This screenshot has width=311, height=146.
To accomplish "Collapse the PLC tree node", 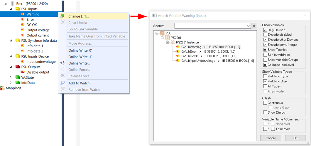I will point(157,33).
